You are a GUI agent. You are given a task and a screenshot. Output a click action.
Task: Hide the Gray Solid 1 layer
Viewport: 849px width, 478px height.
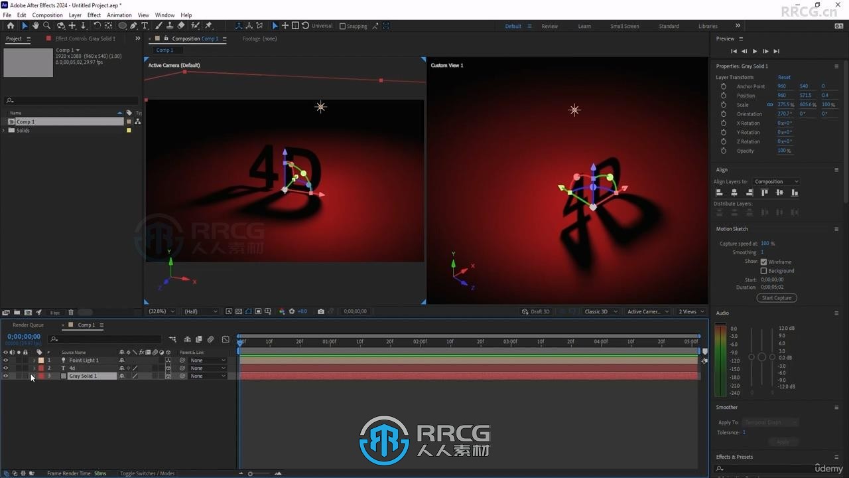click(x=5, y=376)
